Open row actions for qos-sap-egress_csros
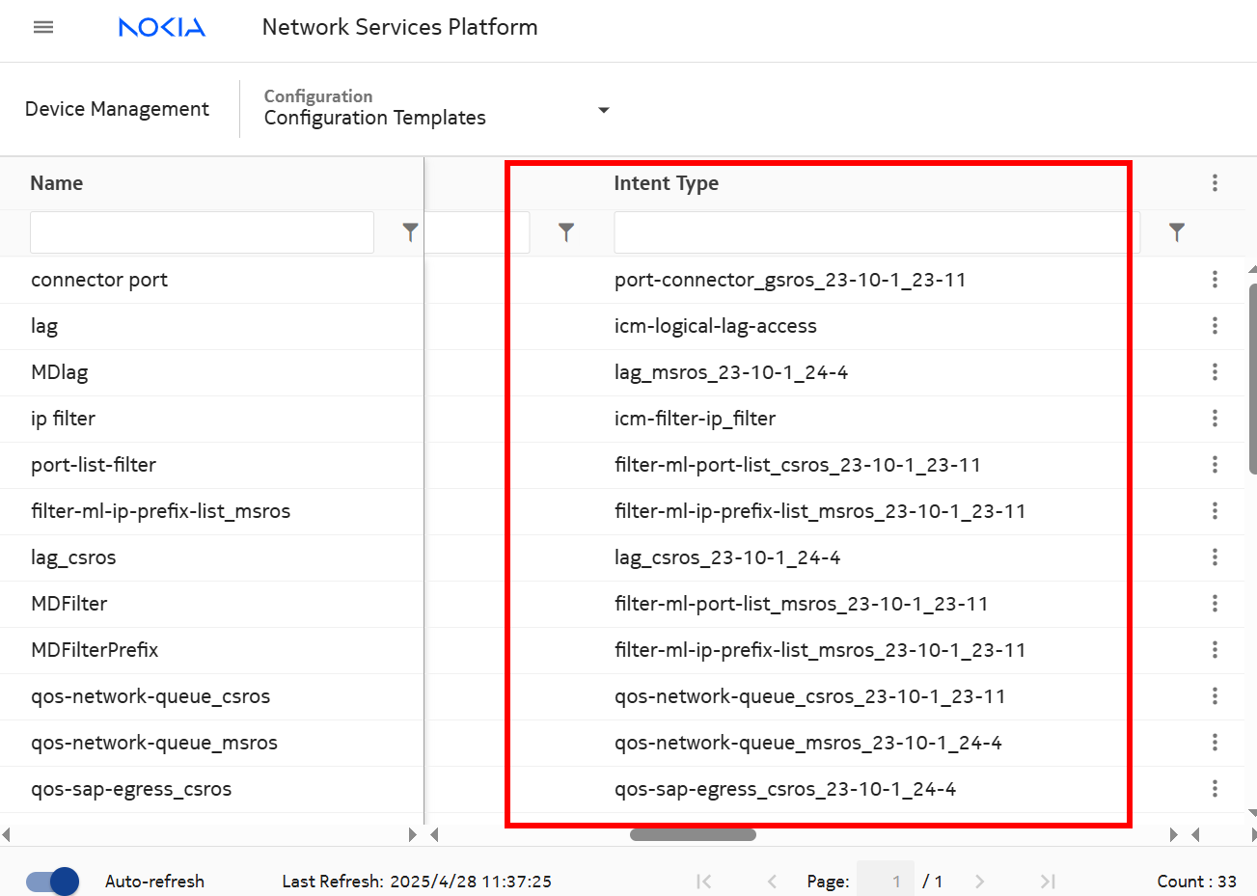This screenshot has height=896, width=1257. [1215, 789]
